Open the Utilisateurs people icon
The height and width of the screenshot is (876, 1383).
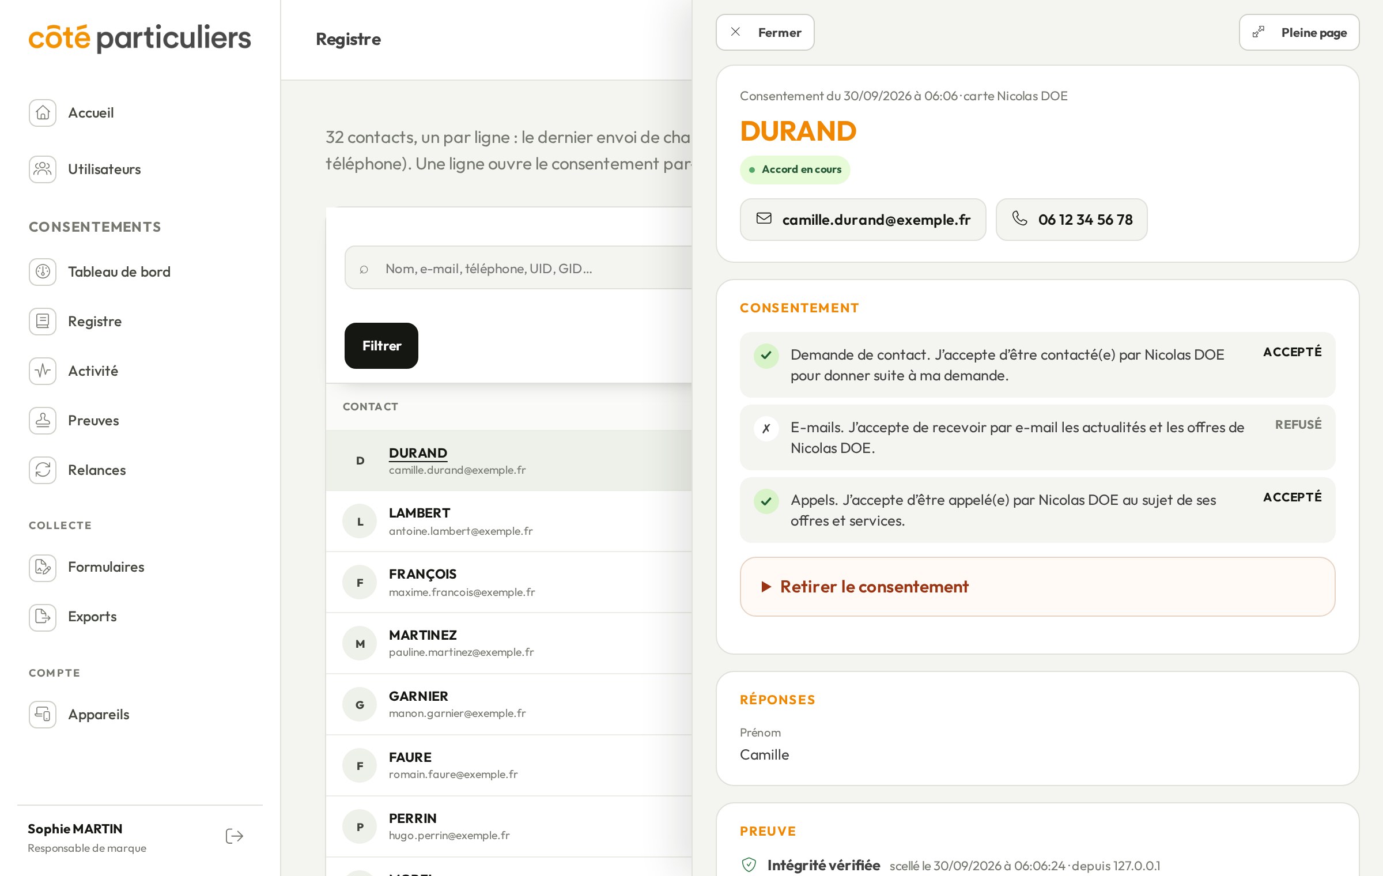point(43,169)
